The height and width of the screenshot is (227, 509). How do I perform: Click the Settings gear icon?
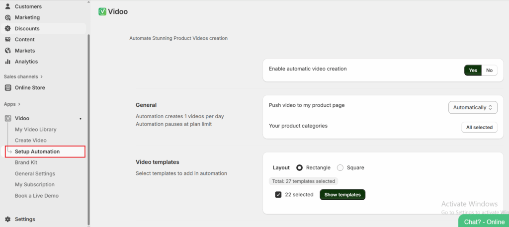click(x=8, y=219)
